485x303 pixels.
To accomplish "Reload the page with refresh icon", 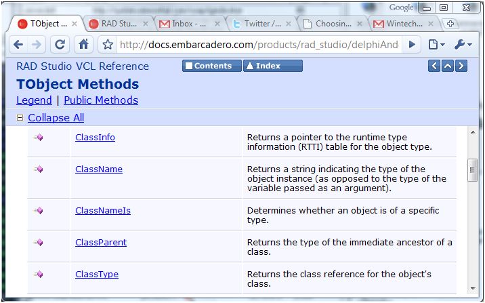I will (x=60, y=45).
